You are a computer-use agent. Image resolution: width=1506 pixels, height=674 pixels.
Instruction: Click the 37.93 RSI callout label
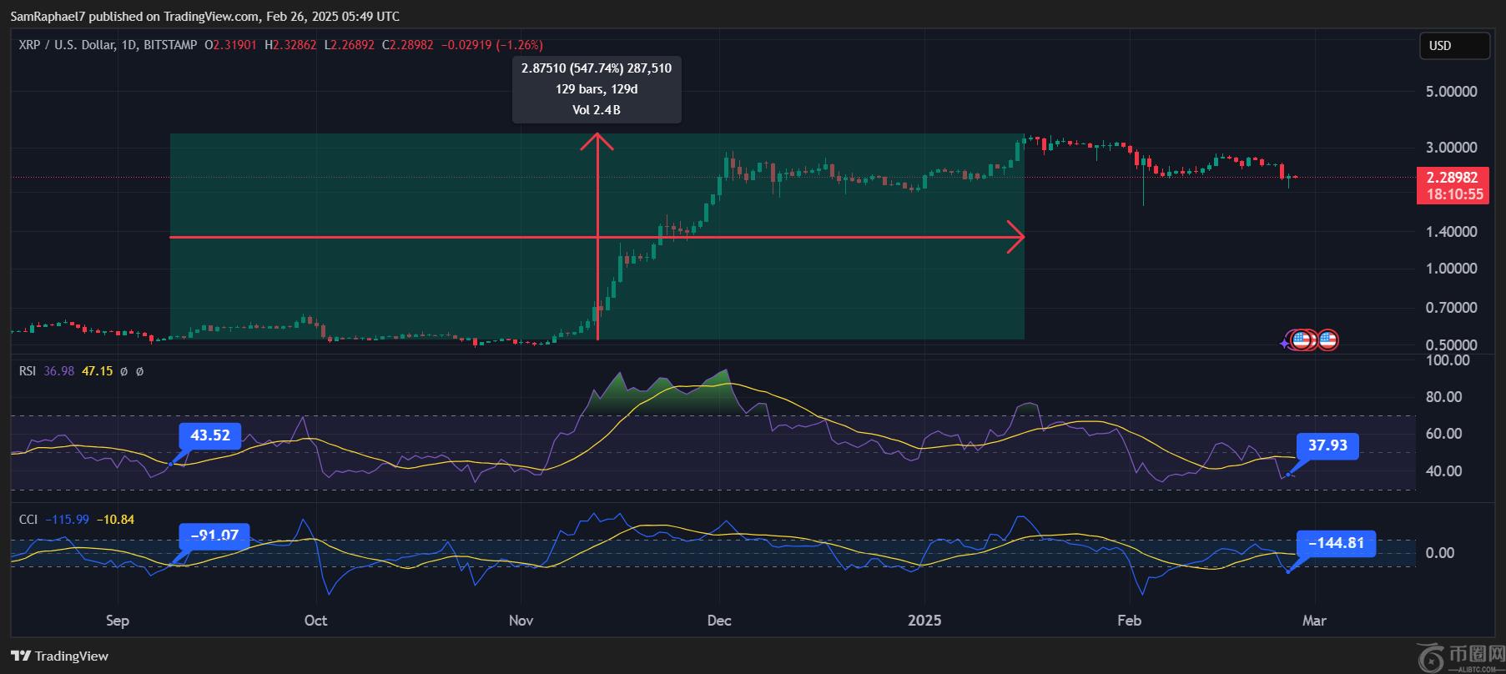click(x=1327, y=445)
